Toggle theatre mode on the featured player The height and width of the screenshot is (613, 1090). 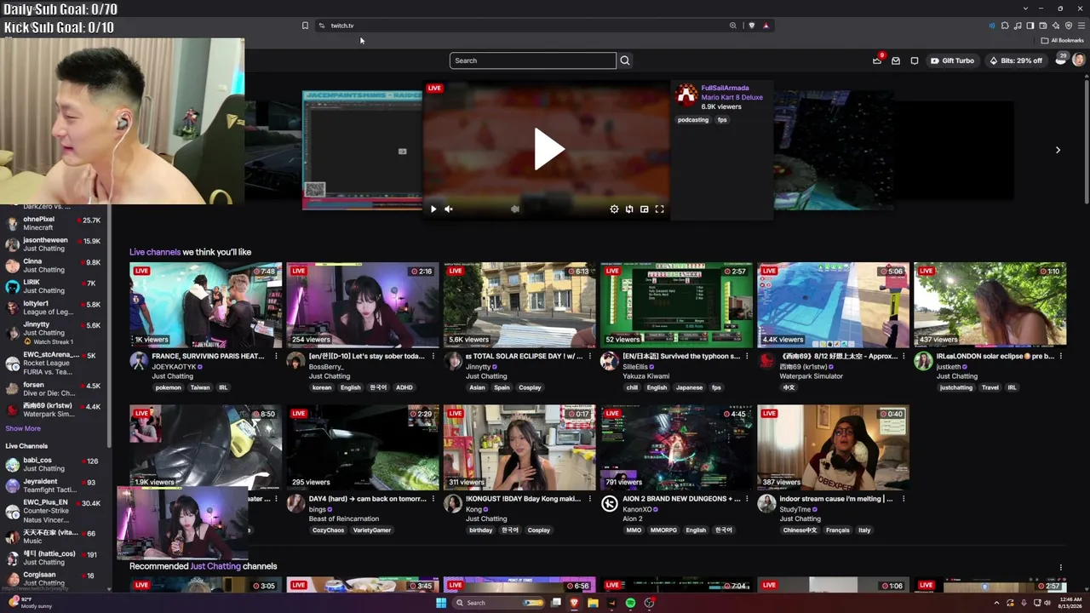coord(645,209)
